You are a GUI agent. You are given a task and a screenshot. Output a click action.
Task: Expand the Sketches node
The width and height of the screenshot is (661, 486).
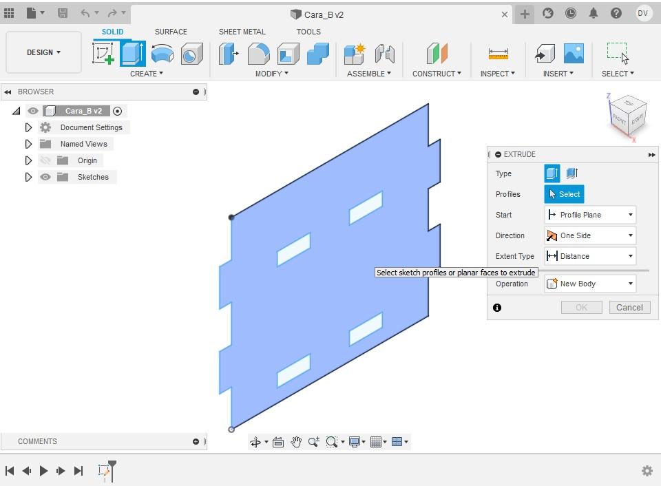tap(28, 177)
